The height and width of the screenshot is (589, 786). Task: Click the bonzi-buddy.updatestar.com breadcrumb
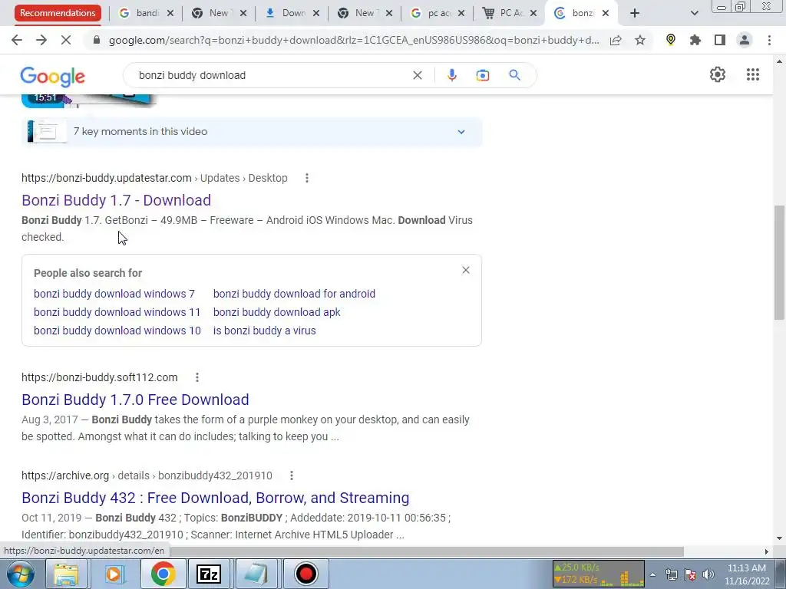coord(106,178)
